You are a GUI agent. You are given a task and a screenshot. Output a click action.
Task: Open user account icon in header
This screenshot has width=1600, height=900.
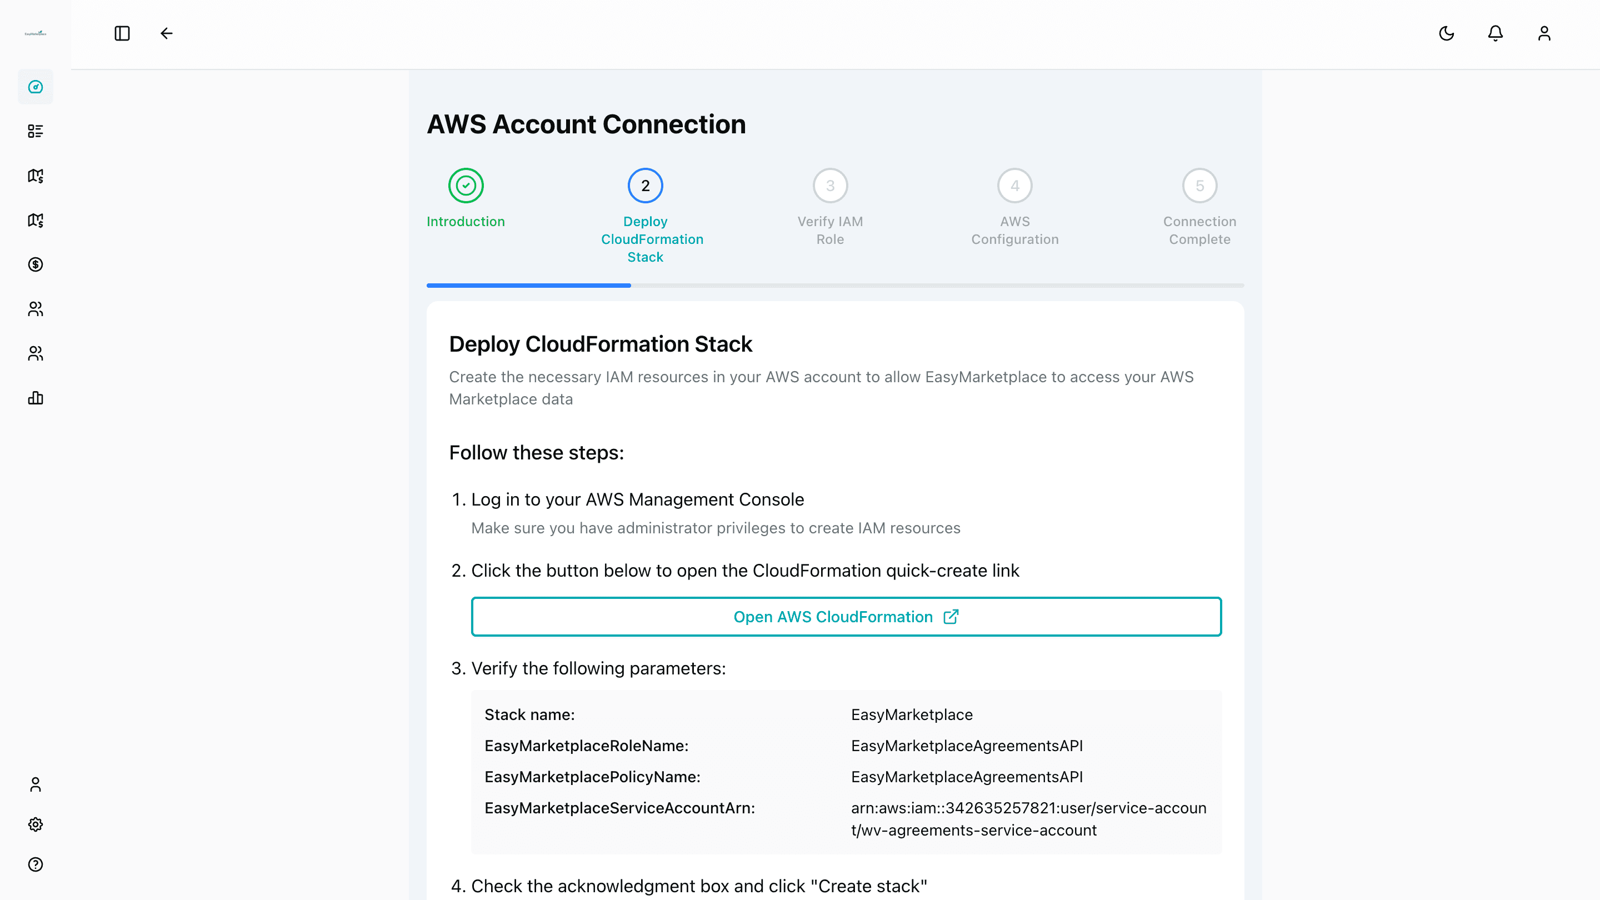pos(1544,33)
